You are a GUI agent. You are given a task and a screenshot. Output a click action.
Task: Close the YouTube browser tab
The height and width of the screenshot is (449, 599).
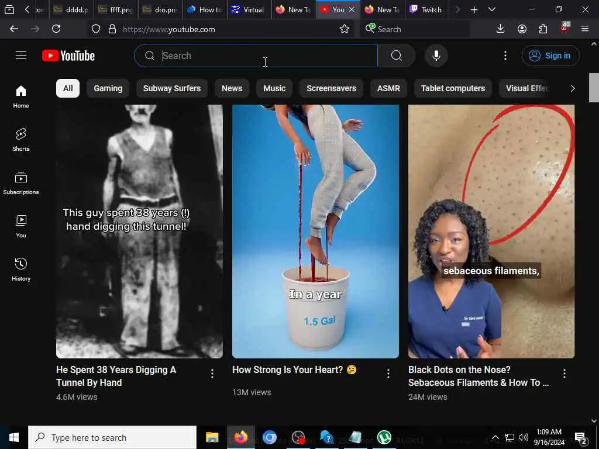click(352, 9)
